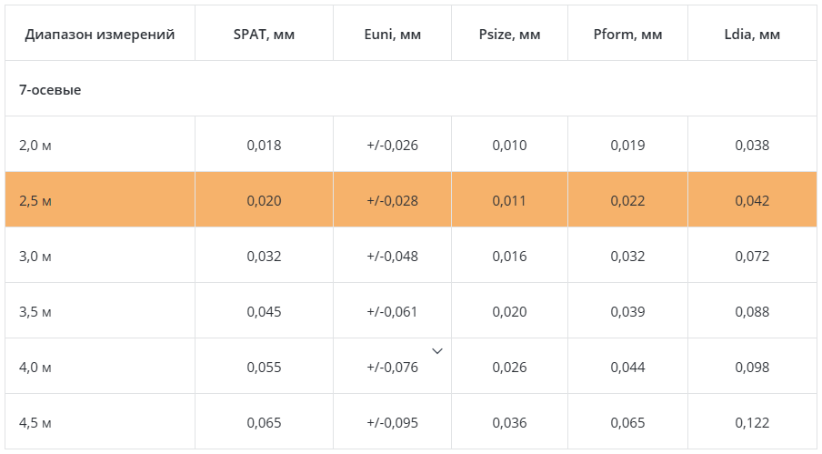This screenshot has height=454, width=822.
Task: Select the '4,0 м' range row label
Action: [x=35, y=368]
